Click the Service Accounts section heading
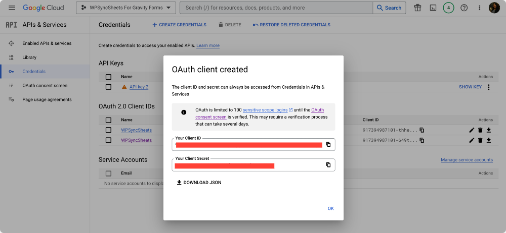Screen dimensions: 506x233 pos(123,160)
